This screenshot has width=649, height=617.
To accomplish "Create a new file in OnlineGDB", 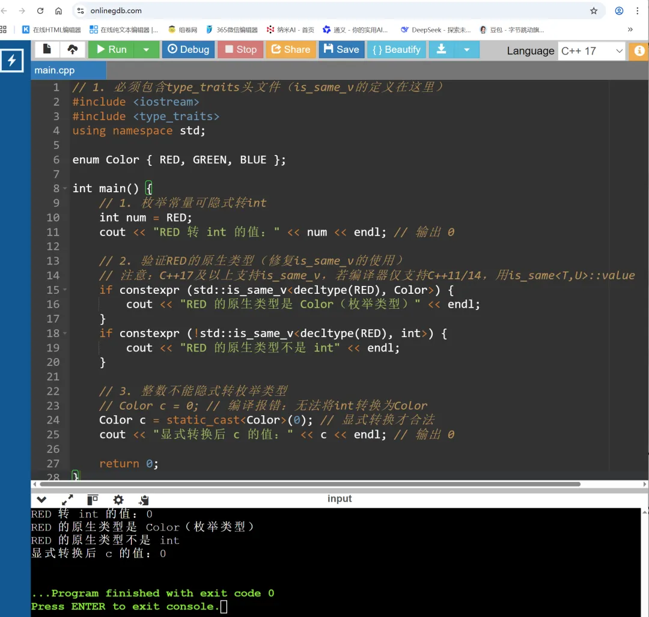I will tap(47, 50).
